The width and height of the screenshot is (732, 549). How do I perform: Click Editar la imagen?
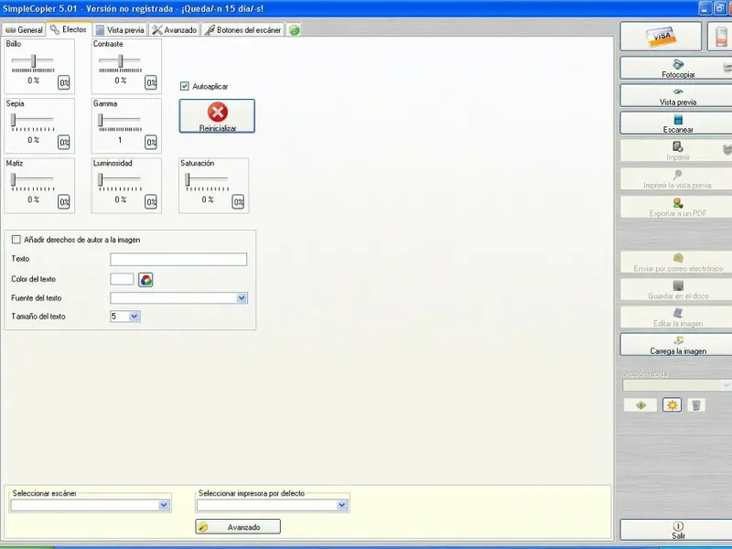pyautogui.click(x=678, y=317)
